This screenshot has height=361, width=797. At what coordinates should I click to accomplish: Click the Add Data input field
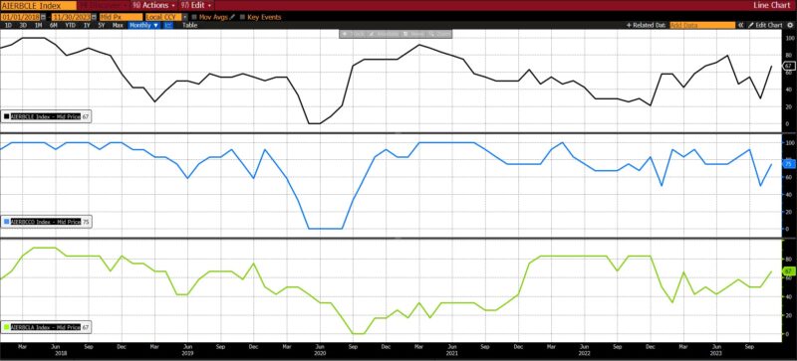coord(702,25)
